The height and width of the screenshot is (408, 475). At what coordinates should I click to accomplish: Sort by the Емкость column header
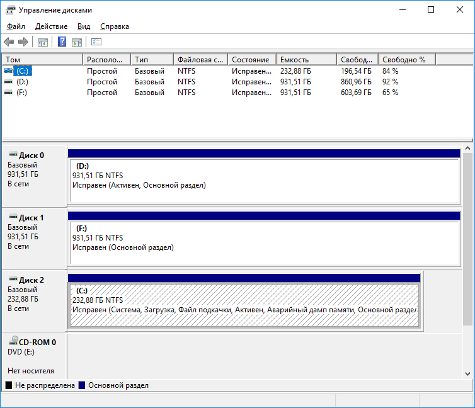(x=305, y=59)
